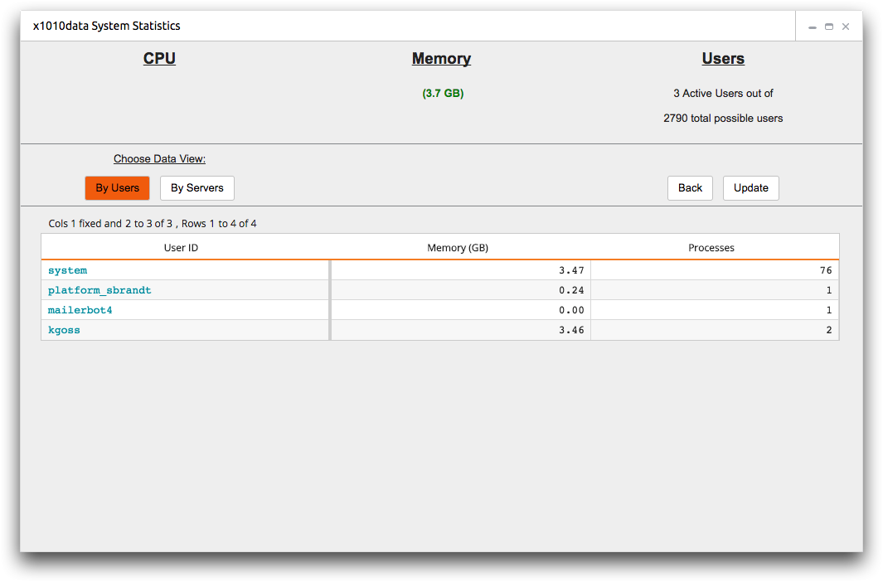Close the System Statistics window
The image size is (883, 582).
[845, 27]
